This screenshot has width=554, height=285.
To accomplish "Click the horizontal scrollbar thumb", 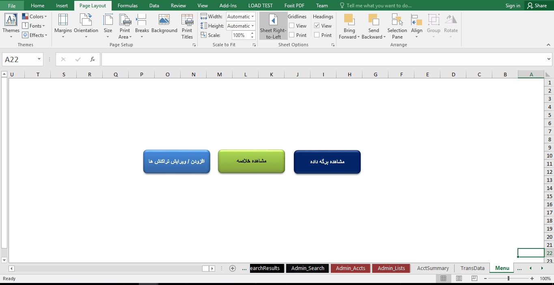I will (x=205, y=268).
